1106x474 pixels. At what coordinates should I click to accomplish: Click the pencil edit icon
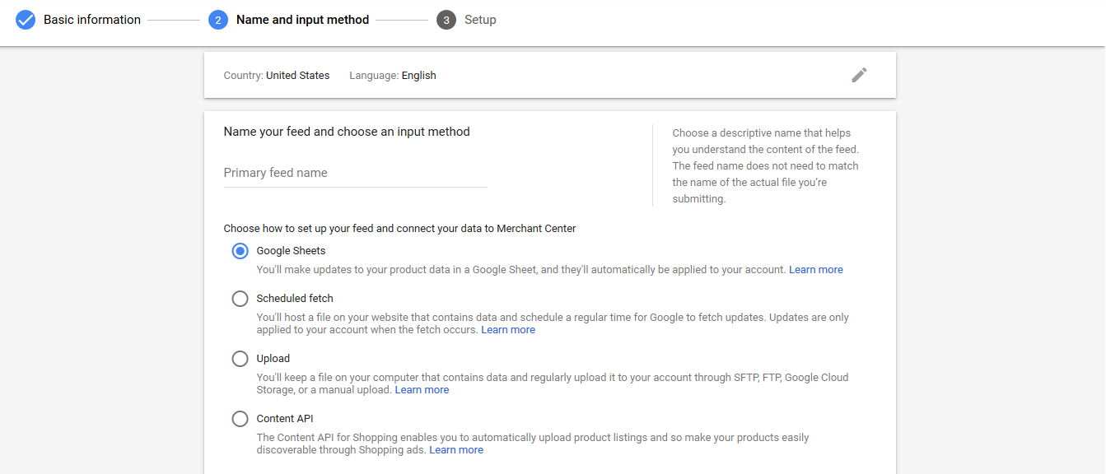click(859, 75)
